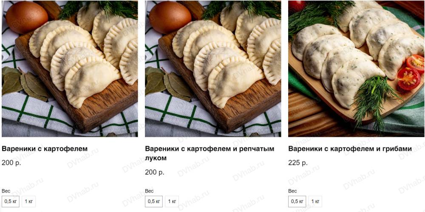Select 1 кг for Вареники с картофелем
This screenshot has height=212, width=425.
pos(28,201)
